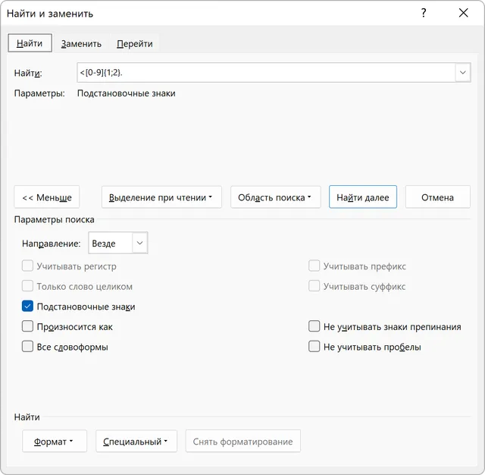Switch to the Заменить tab
The image size is (485, 475).
pos(81,44)
